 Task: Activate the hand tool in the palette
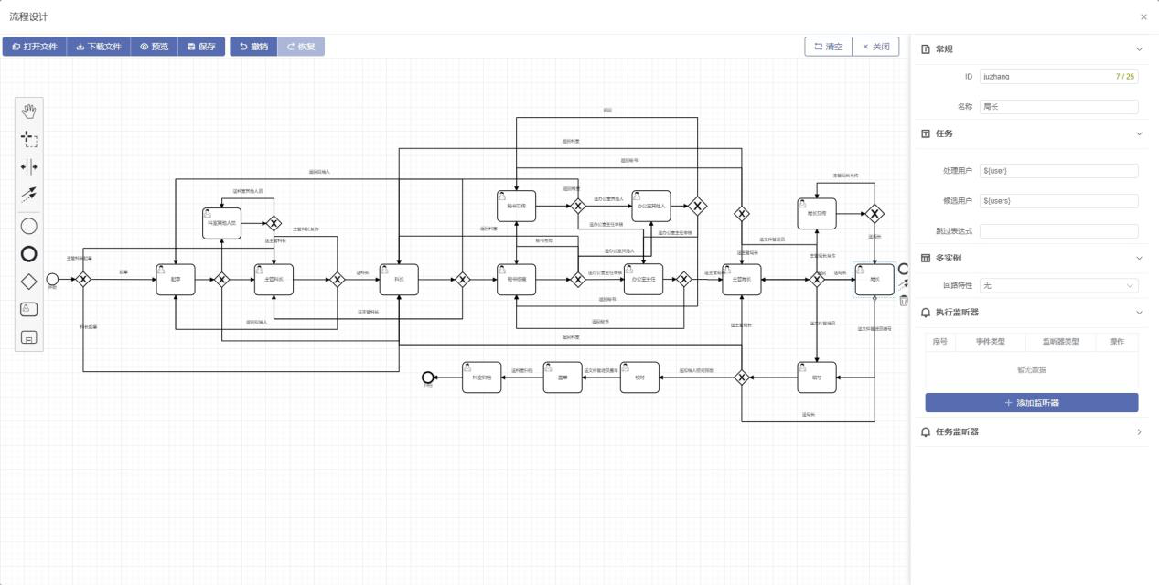coord(29,111)
